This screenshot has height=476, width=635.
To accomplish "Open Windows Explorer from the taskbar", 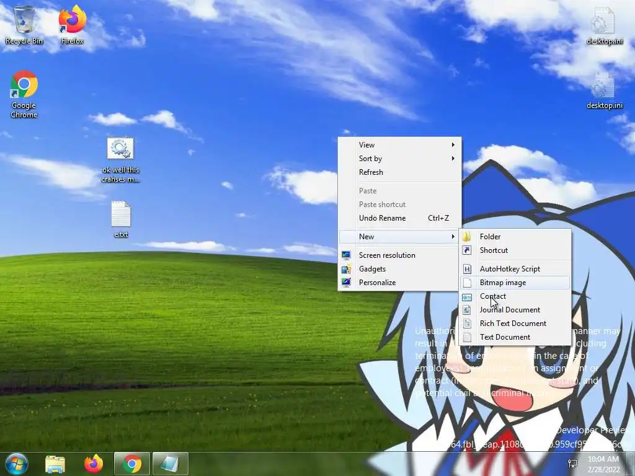I will coord(55,464).
